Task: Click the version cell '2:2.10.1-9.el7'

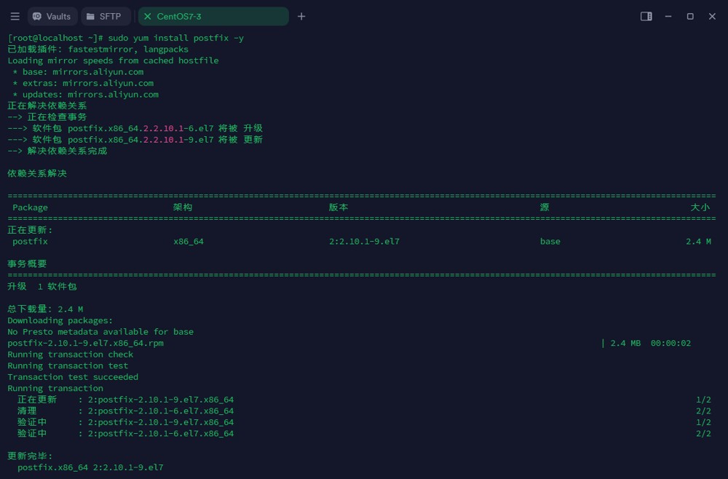Action: pos(364,242)
